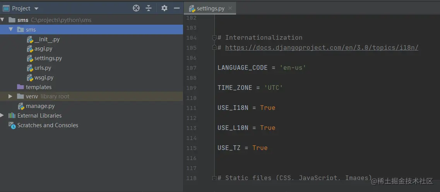The width and height of the screenshot is (440, 192).
Task: Click the Python icon beside manage.py
Action: coord(21,106)
